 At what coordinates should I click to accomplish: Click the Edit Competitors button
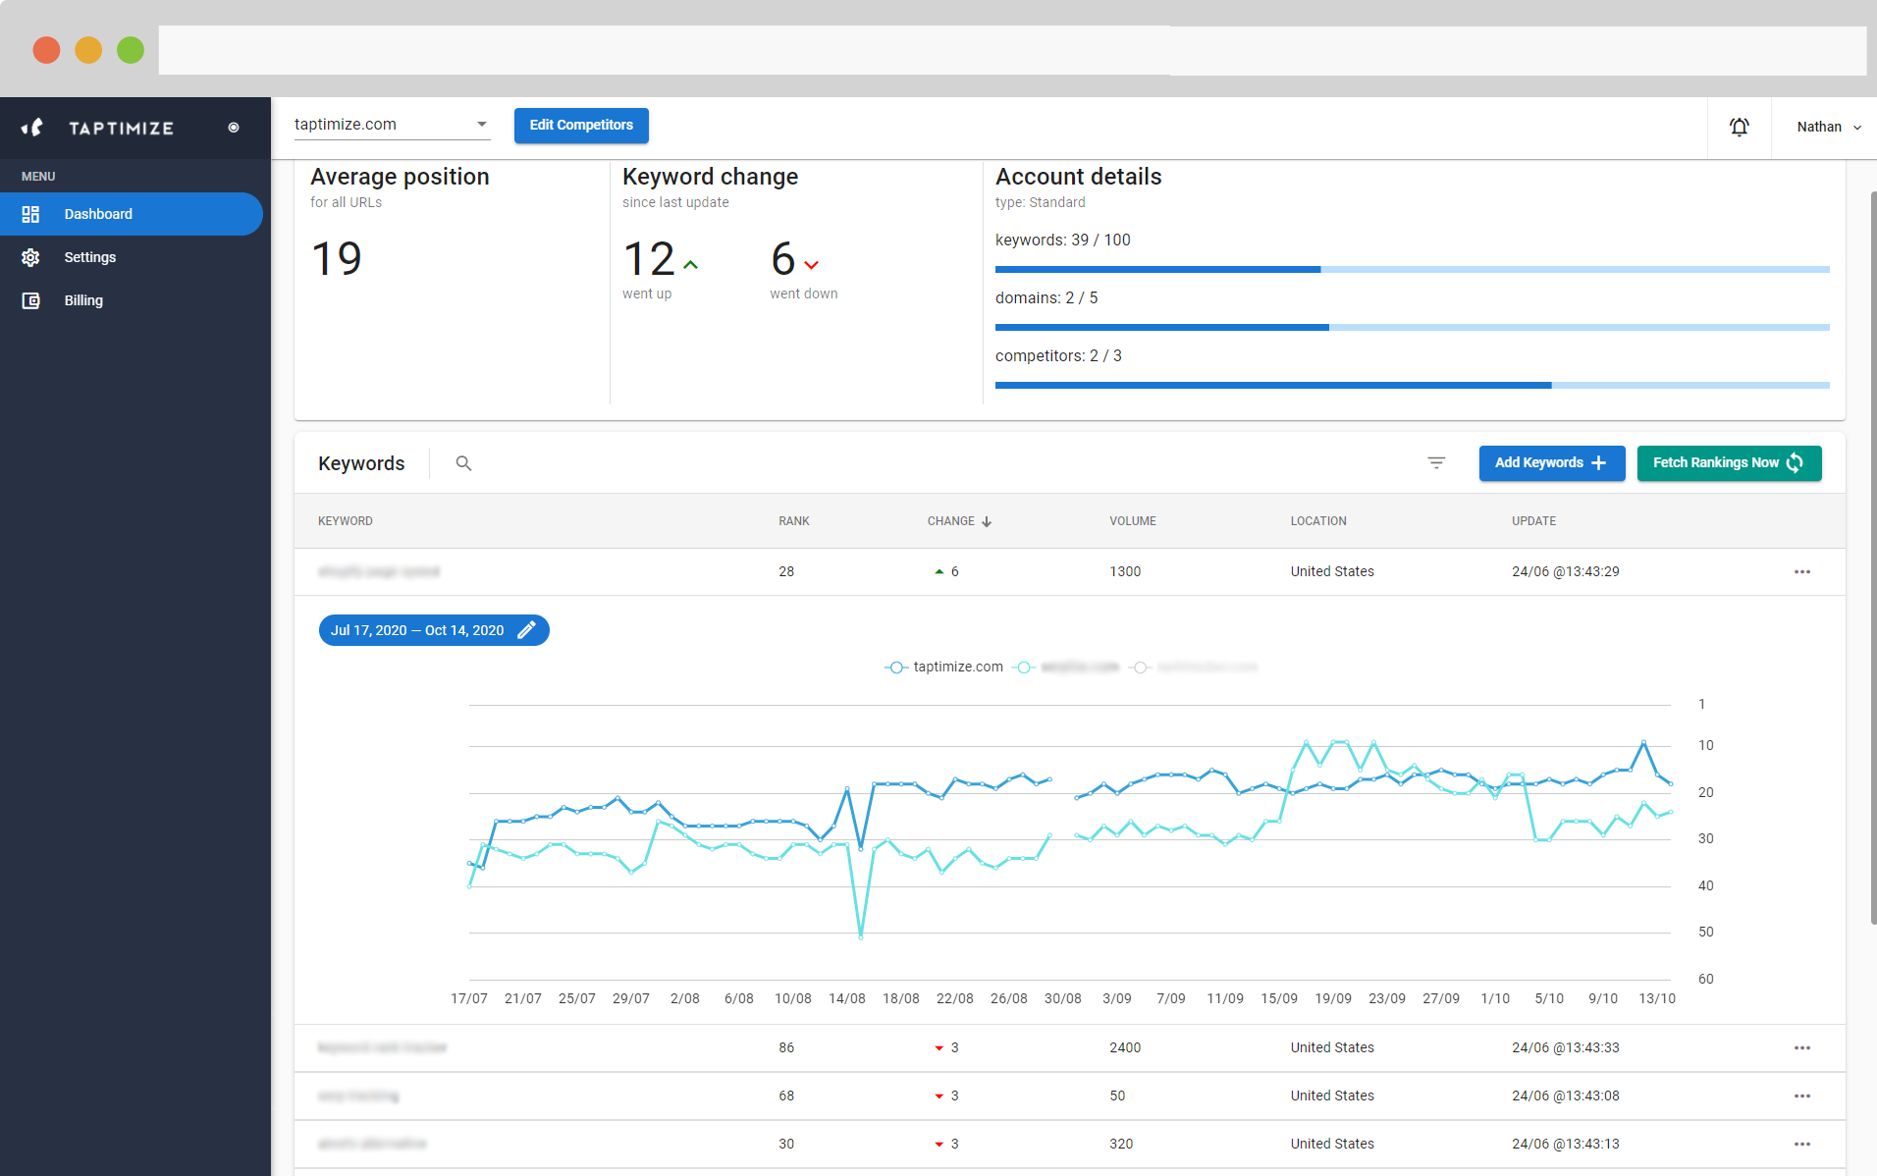tap(581, 126)
